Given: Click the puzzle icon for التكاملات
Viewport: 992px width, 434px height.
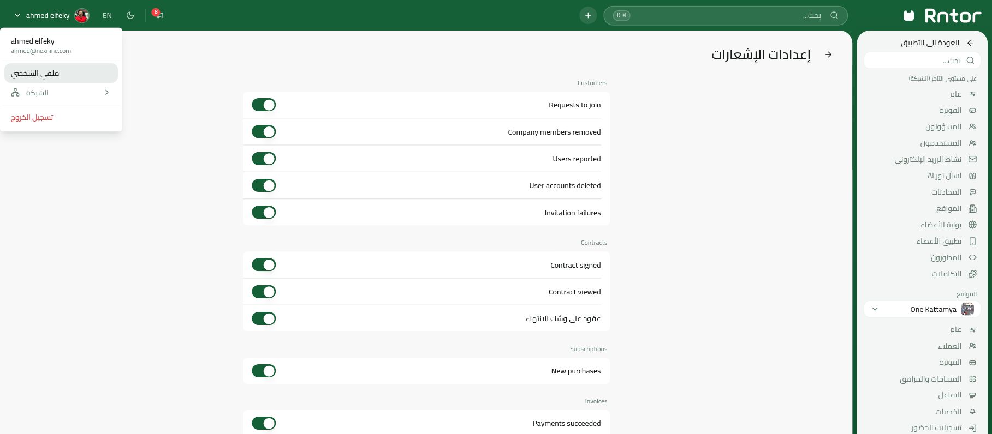Looking at the screenshot, I should click(x=972, y=274).
